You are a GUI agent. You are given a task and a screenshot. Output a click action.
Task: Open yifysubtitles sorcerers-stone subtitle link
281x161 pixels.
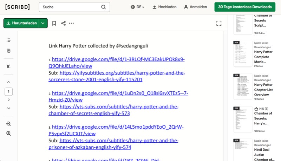[x=117, y=76]
